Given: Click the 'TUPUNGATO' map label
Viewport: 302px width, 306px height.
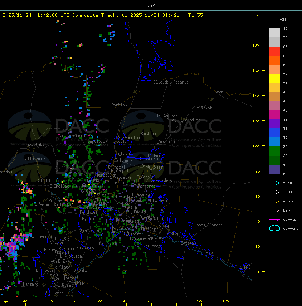Looking at the screenshot, I should point(59,253).
